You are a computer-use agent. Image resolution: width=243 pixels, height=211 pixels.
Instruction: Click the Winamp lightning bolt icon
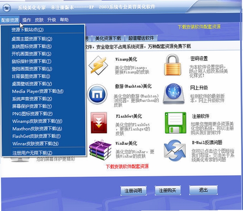(x=98, y=65)
